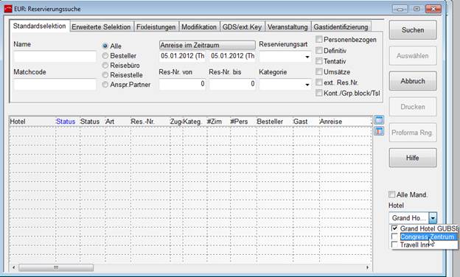Choose the Reisebüro radio option
The width and height of the screenshot is (460, 277).
click(x=105, y=66)
